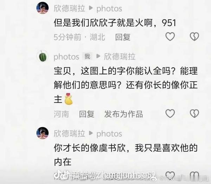Like the first comment about 951
The height and width of the screenshot is (184, 211).
(x=170, y=37)
